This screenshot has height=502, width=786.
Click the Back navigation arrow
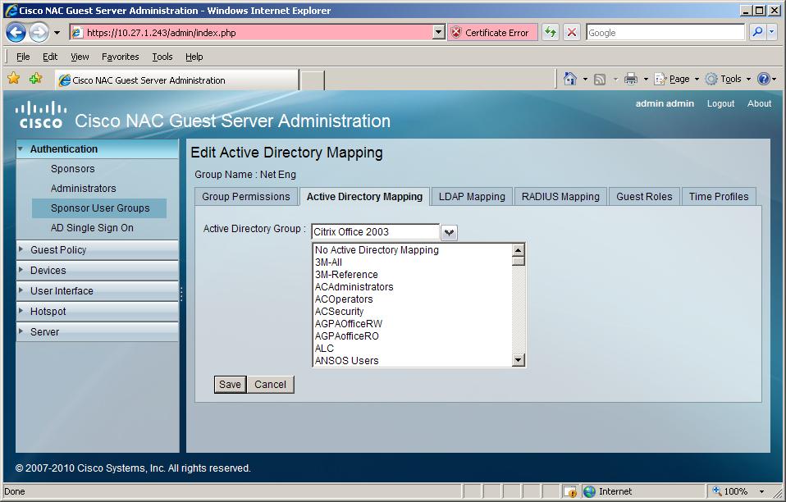(x=16, y=31)
